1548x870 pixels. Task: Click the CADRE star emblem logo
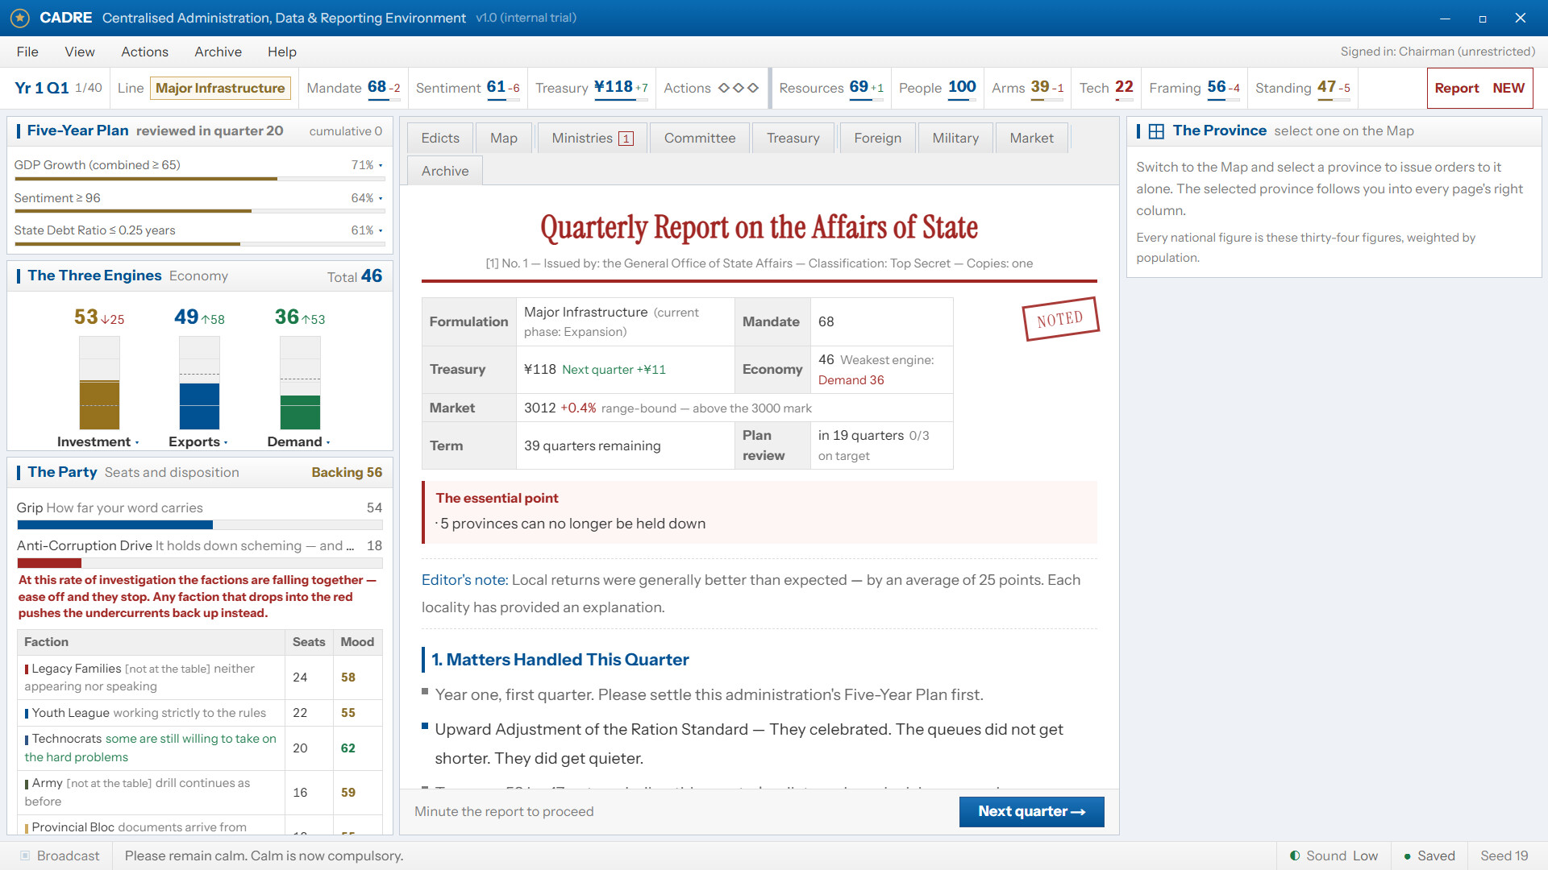[x=20, y=18]
